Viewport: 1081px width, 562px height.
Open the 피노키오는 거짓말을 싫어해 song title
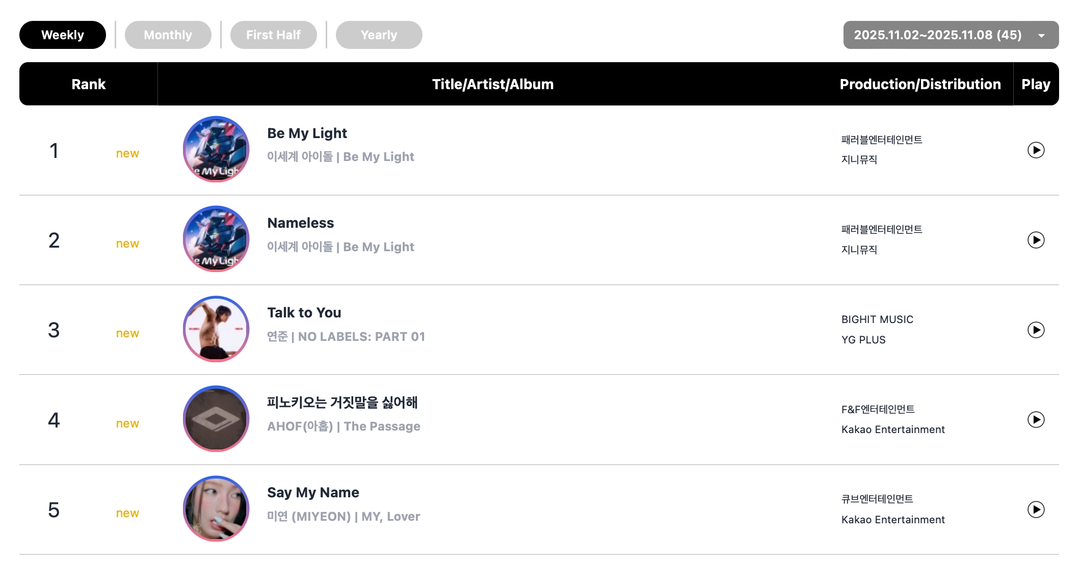pos(342,403)
